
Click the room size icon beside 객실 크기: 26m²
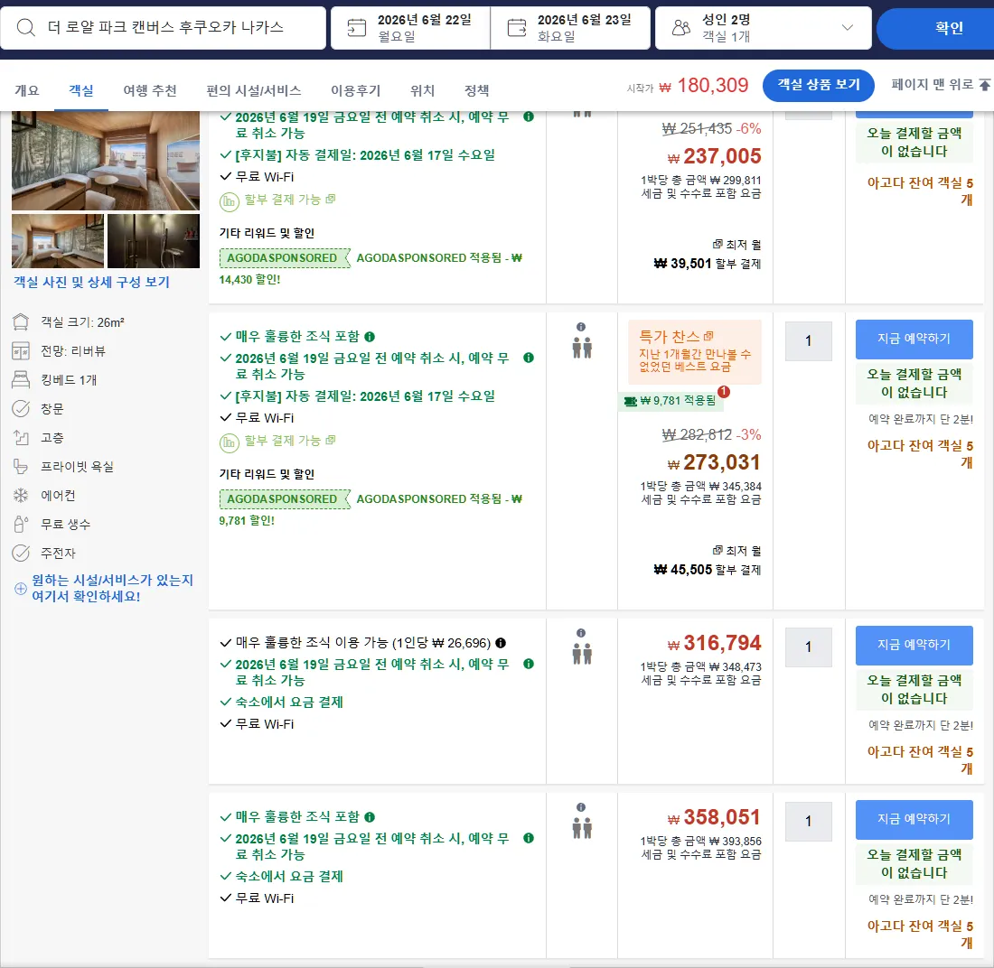point(21,322)
